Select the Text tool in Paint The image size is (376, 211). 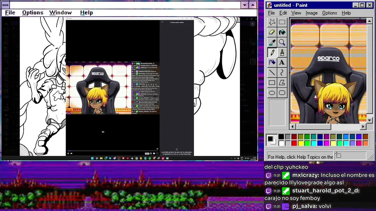(x=282, y=62)
